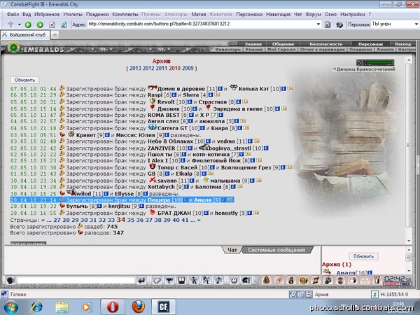Viewport: 420px width, 315px height.
Task: Click the enter arrow send chat icon
Action: [x=141, y=281]
